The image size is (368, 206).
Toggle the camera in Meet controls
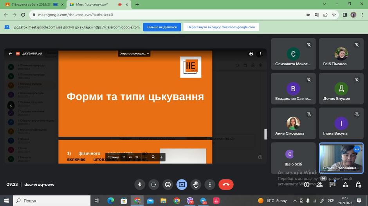154,185
